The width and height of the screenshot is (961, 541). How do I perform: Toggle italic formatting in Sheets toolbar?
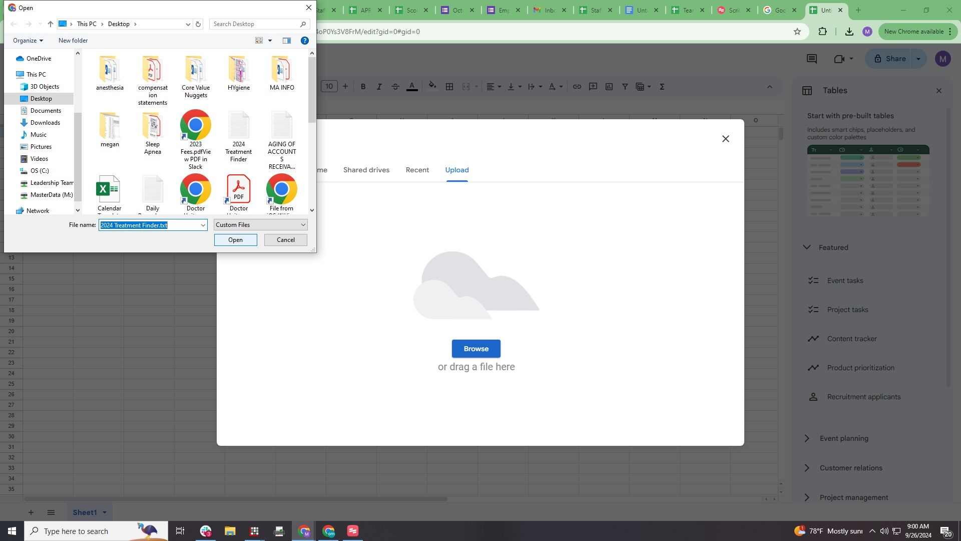pos(379,87)
